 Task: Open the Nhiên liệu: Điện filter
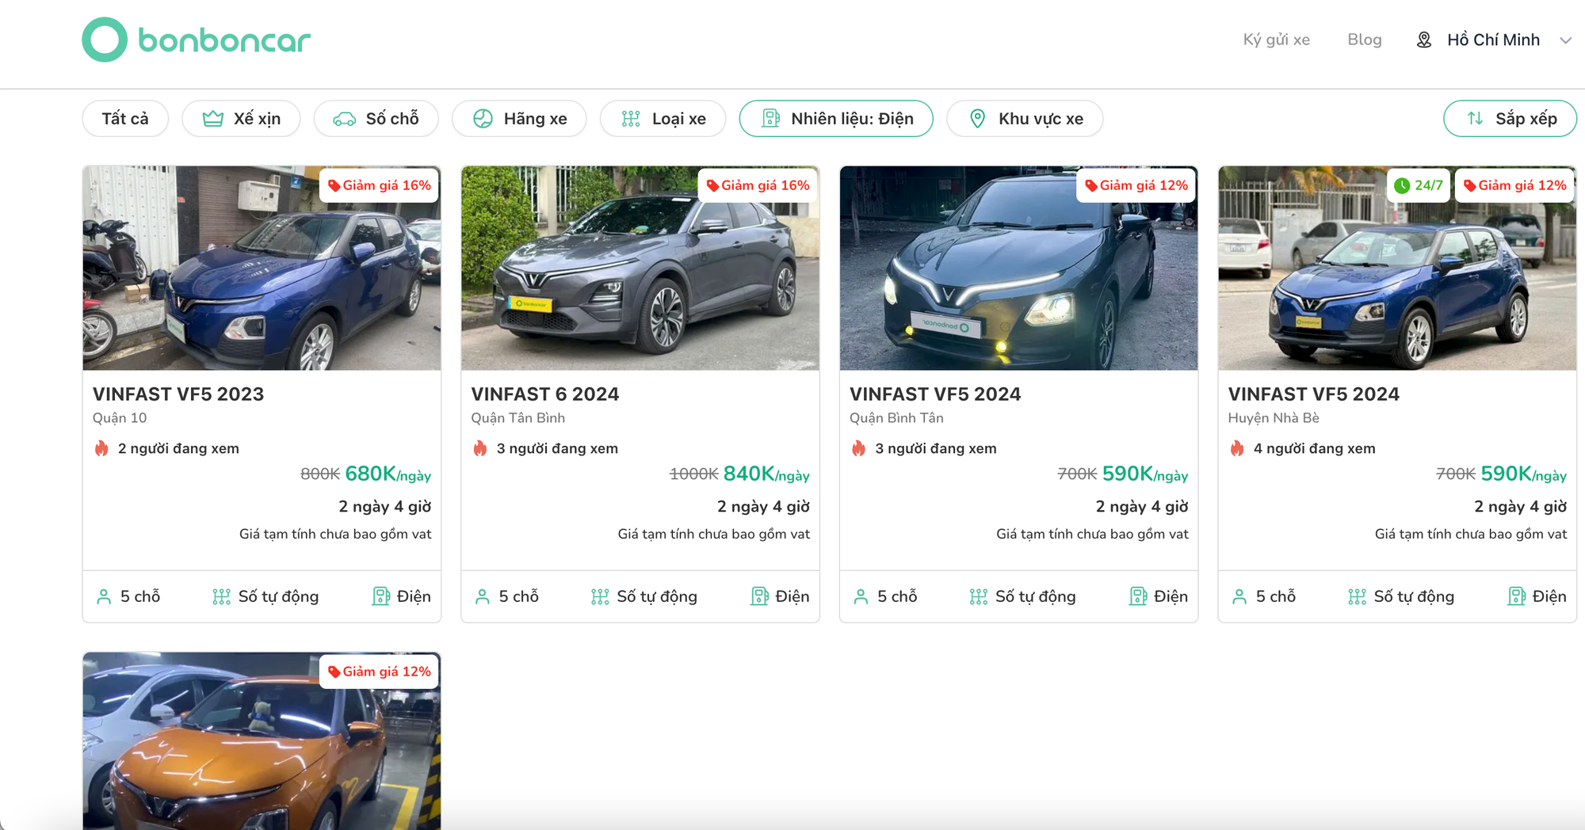click(x=836, y=119)
